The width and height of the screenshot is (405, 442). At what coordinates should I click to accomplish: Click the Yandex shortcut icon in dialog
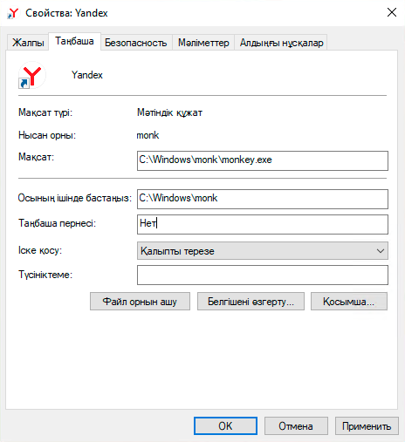(x=31, y=75)
